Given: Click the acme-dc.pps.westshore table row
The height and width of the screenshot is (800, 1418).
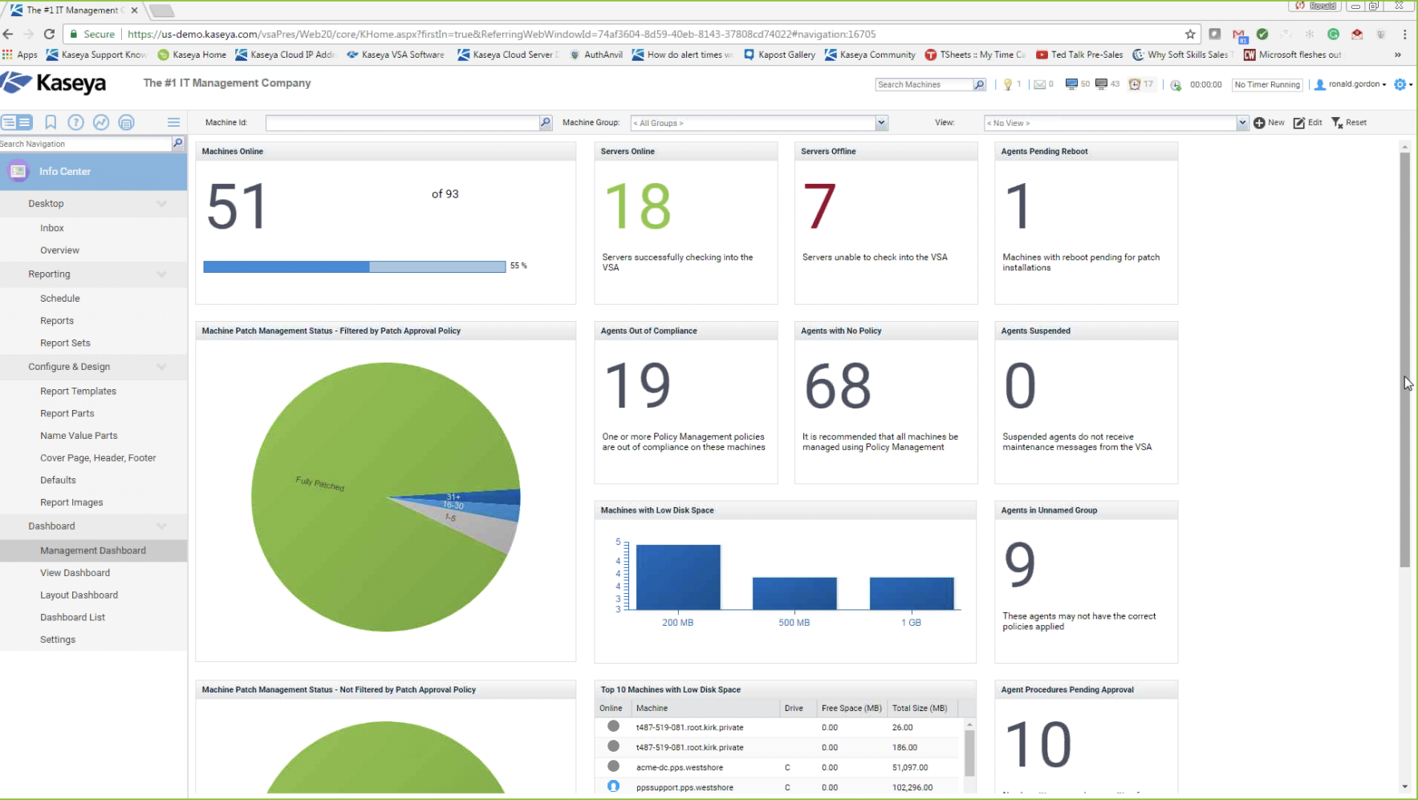Looking at the screenshot, I should (778, 767).
